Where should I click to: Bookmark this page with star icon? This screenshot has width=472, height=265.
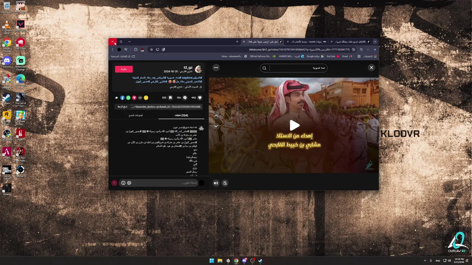[151, 50]
